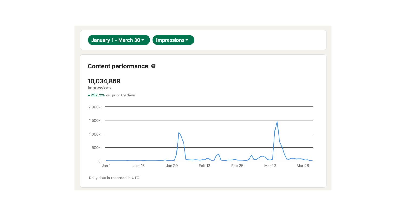Click the small chart bump after Feb 12
The height and width of the screenshot is (216, 406).
[x=218, y=154]
